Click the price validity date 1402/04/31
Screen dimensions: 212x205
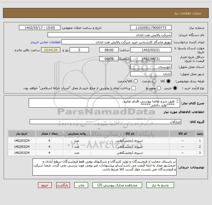point(151,59)
